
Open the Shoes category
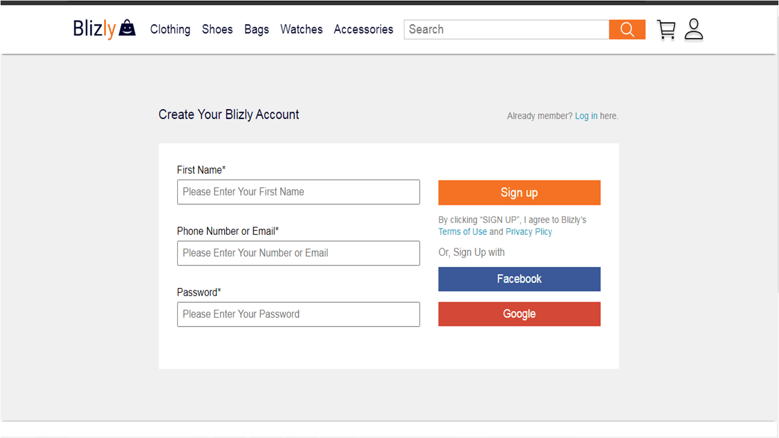[217, 29]
